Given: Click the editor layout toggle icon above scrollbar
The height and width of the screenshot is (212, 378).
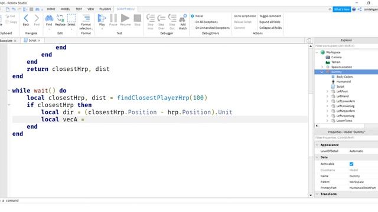Looking at the screenshot, I should [x=309, y=41].
